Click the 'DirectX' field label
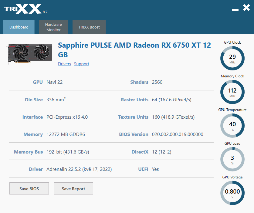Viewport: 254px width, 213px height. 140,152
